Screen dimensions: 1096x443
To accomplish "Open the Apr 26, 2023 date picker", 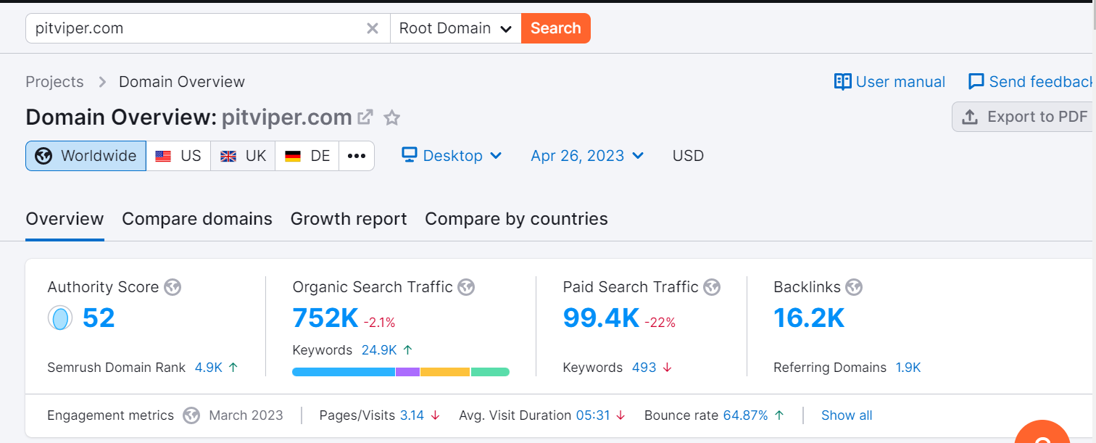I will [x=587, y=156].
